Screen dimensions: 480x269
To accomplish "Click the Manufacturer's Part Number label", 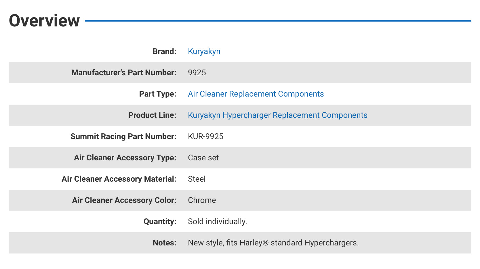I will coord(124,73).
